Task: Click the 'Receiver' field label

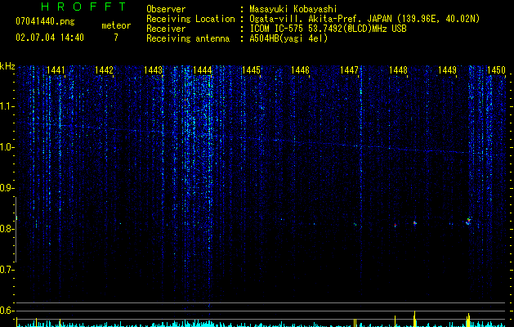Action: pos(166,29)
